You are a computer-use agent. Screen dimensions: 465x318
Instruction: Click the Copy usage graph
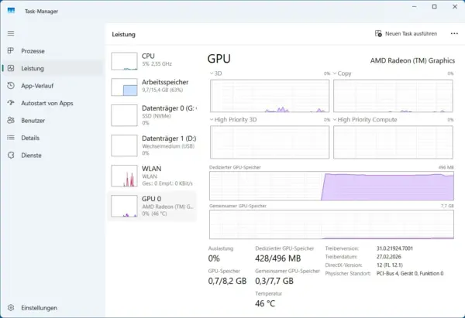[393, 96]
